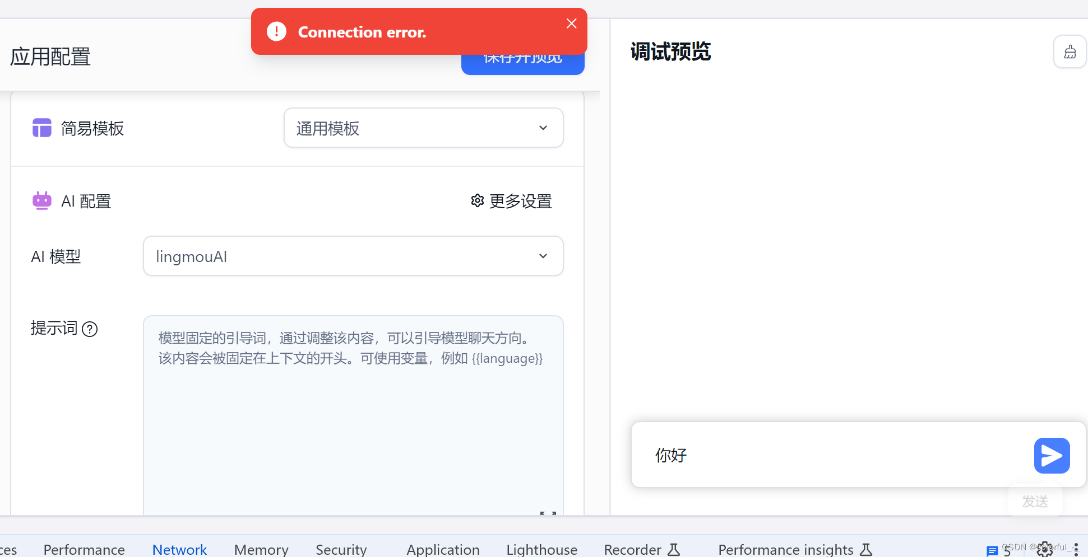Open the 通用模板 template dropdown
Screen dimensions: 1088x557
[x=423, y=128]
